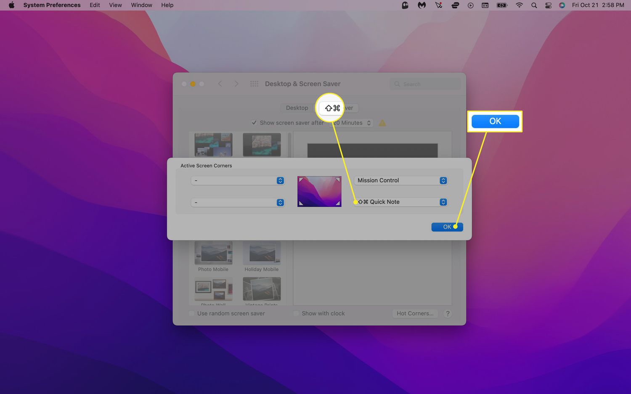This screenshot has height=394, width=631.
Task: Show all preferences grid icon
Action: (x=254, y=84)
